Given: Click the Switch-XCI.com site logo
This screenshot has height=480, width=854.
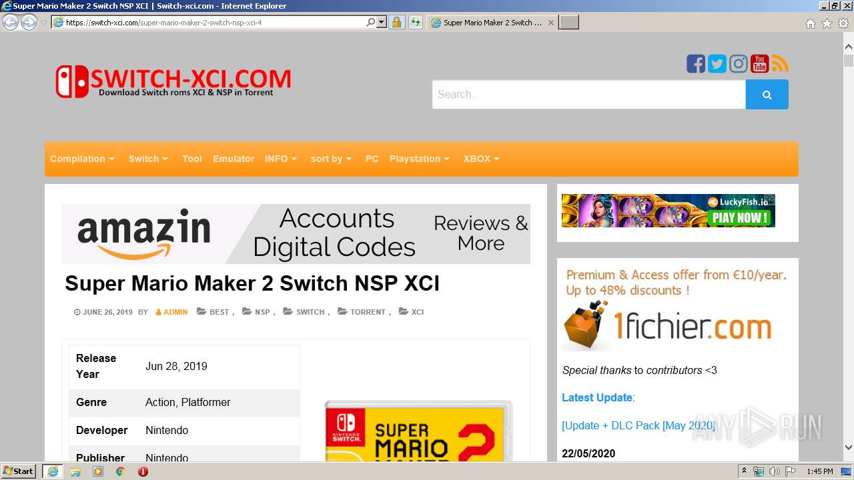Looking at the screenshot, I should pos(173,82).
